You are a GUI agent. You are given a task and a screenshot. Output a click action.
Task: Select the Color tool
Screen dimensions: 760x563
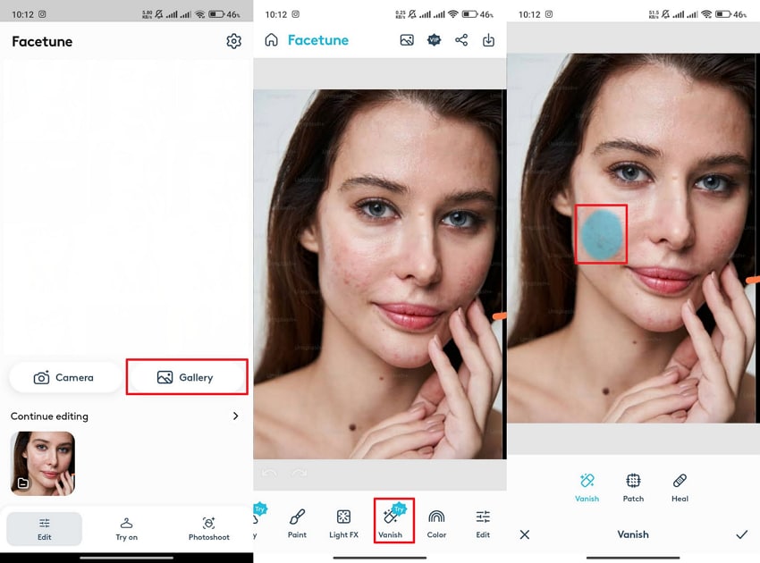(x=436, y=524)
